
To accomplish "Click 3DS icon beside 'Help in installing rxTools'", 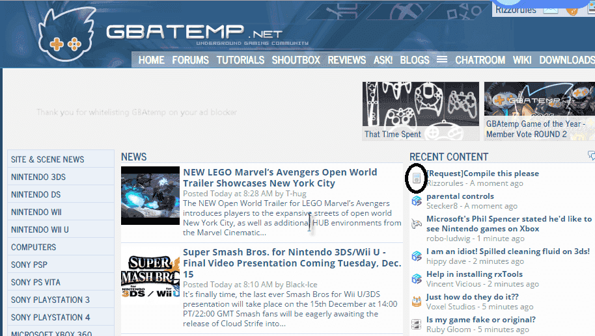I will 417,279.
